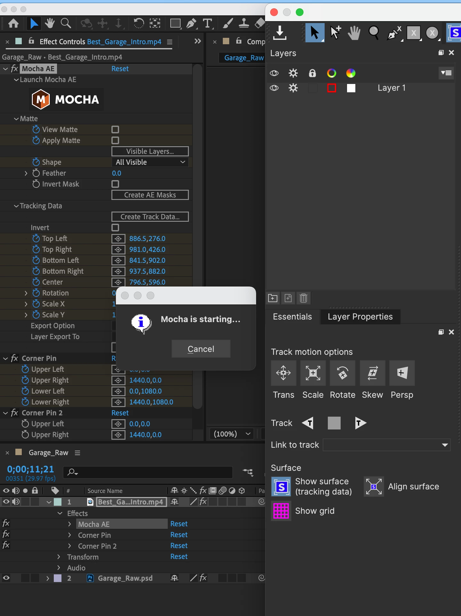461x616 pixels.
Task: Select the Type tool
Action: pos(208,23)
